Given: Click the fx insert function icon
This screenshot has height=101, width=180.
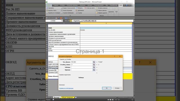Looking at the screenshot, I should point(71,21).
